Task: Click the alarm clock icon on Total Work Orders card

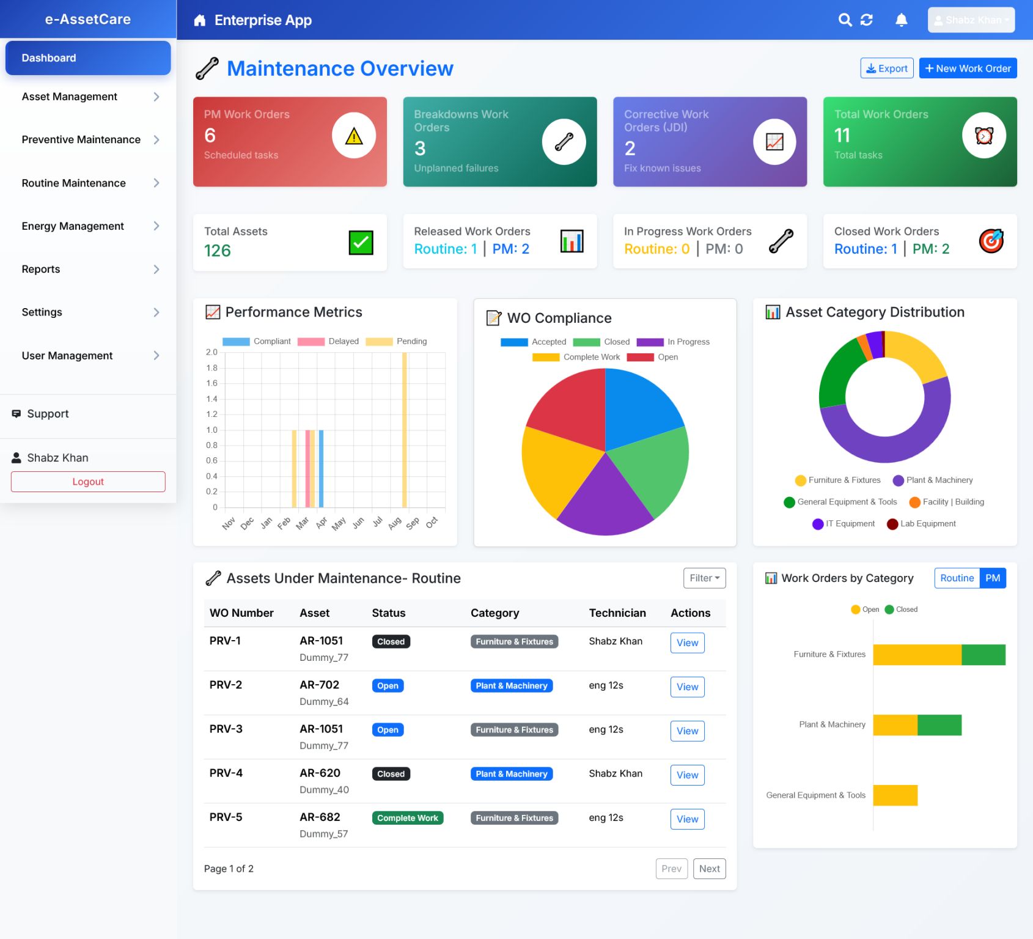Action: tap(984, 135)
